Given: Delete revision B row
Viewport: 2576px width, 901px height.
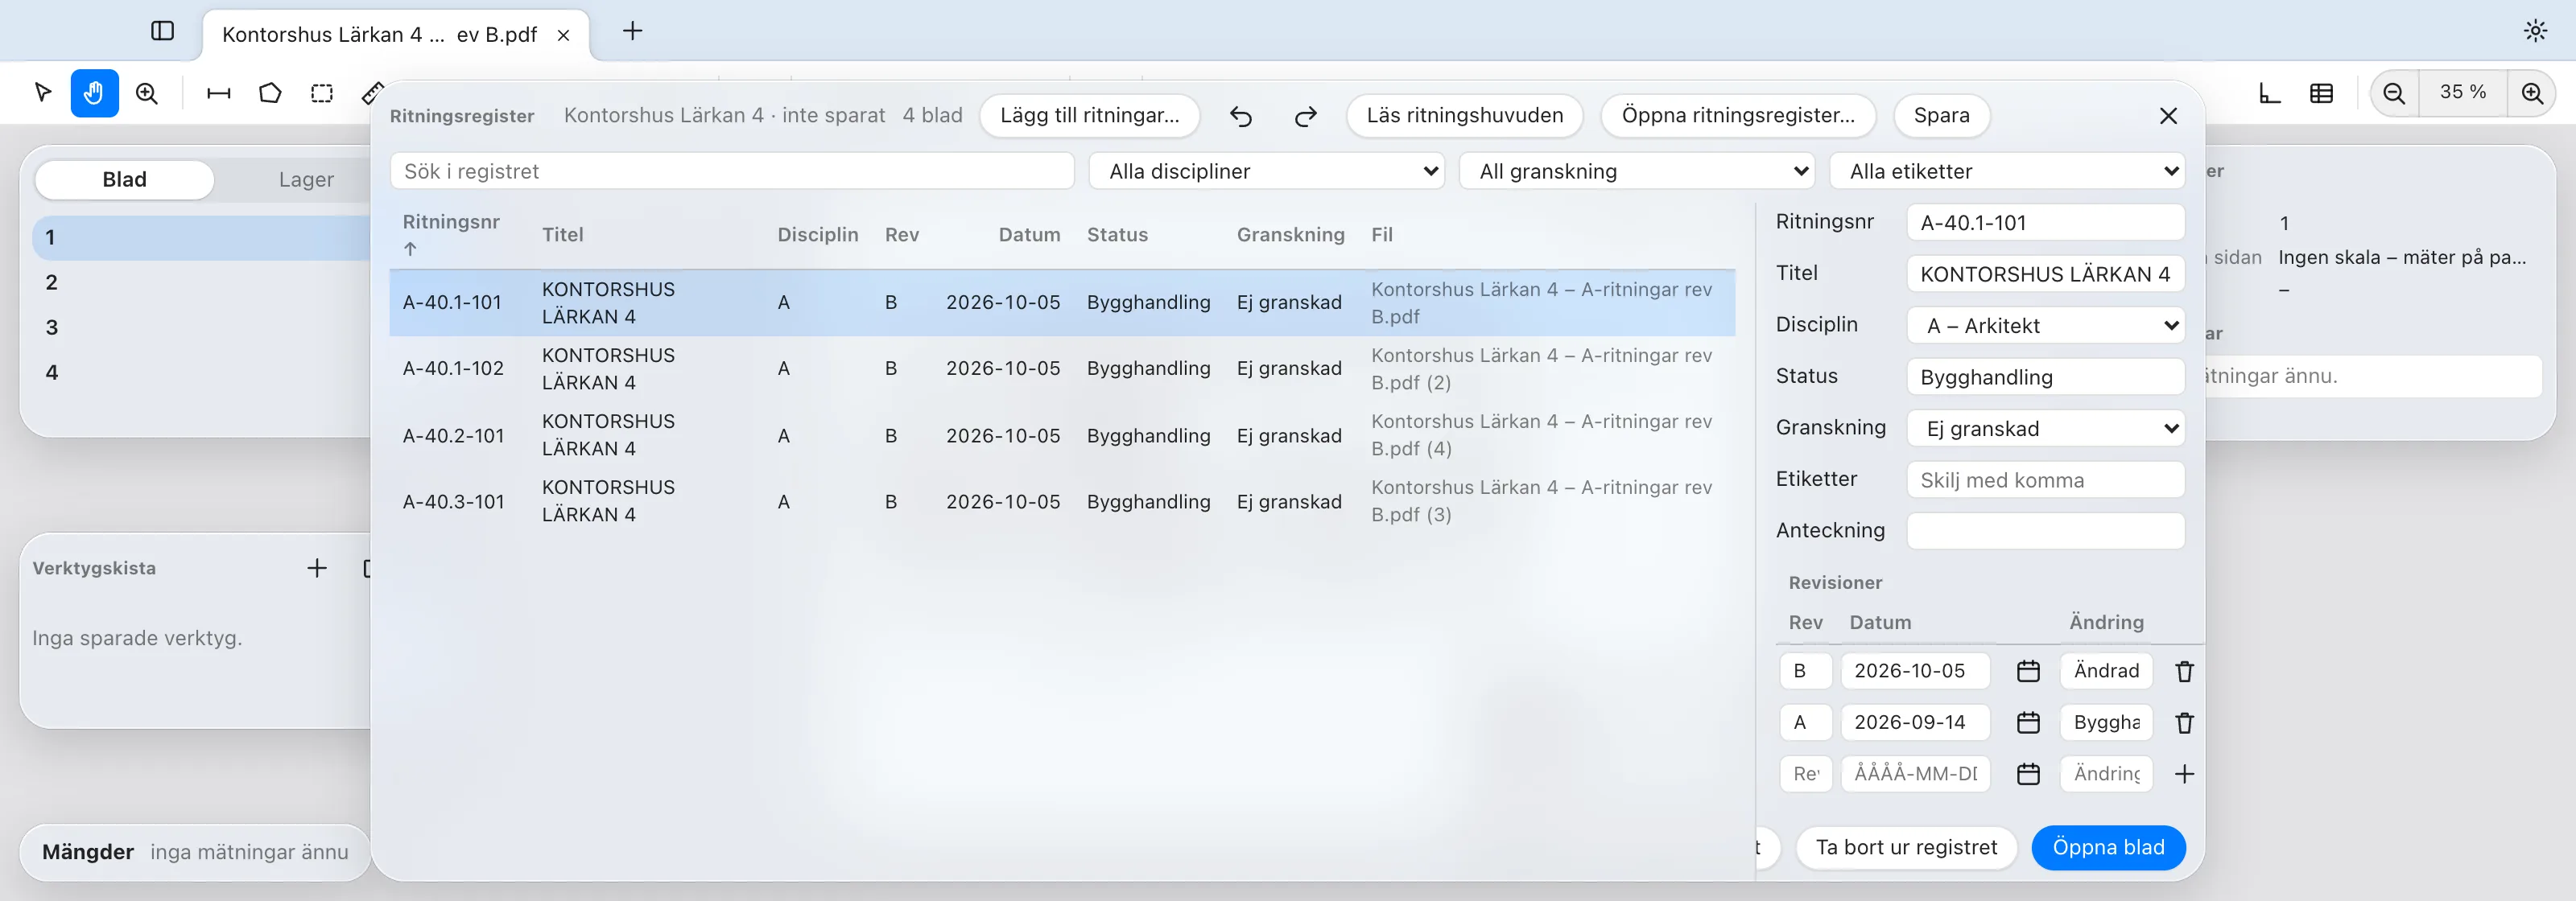Looking at the screenshot, I should point(2184,671).
